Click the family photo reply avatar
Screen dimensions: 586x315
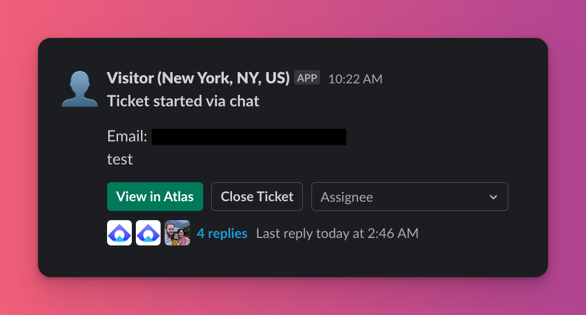177,233
